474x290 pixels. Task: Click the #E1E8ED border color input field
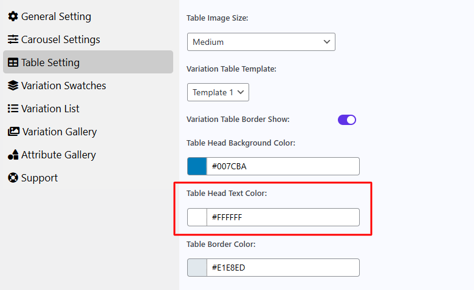(x=283, y=268)
